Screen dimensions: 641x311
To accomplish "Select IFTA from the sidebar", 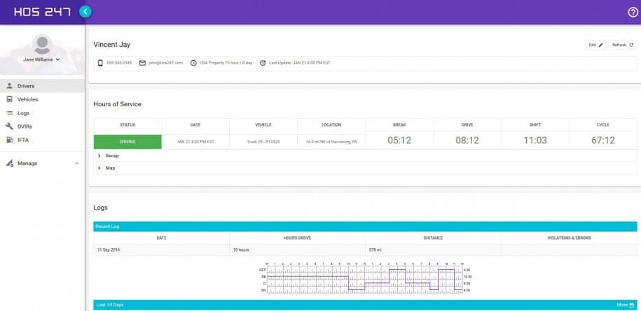I will pyautogui.click(x=23, y=140).
